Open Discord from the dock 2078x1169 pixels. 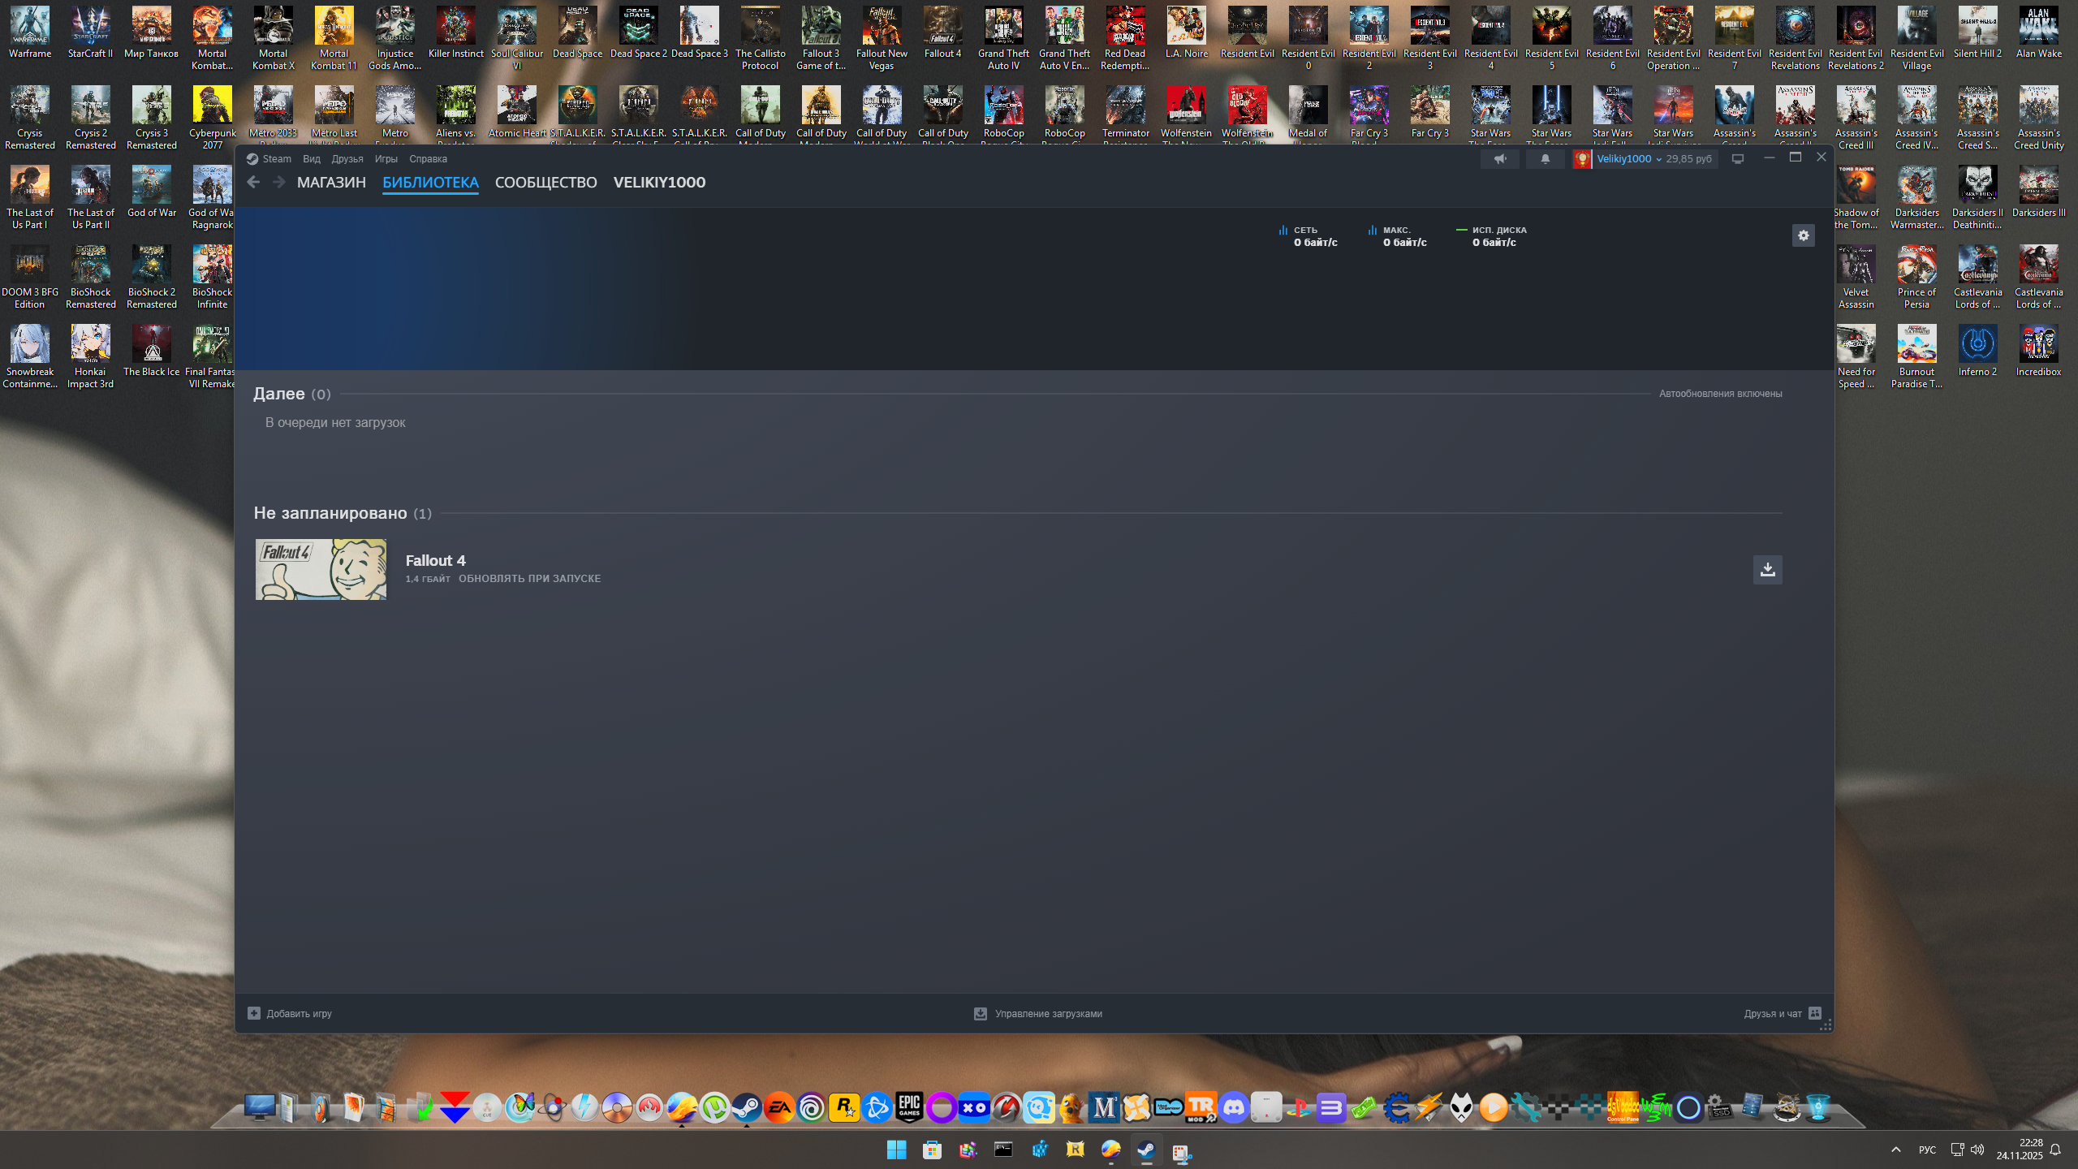(x=1234, y=1107)
